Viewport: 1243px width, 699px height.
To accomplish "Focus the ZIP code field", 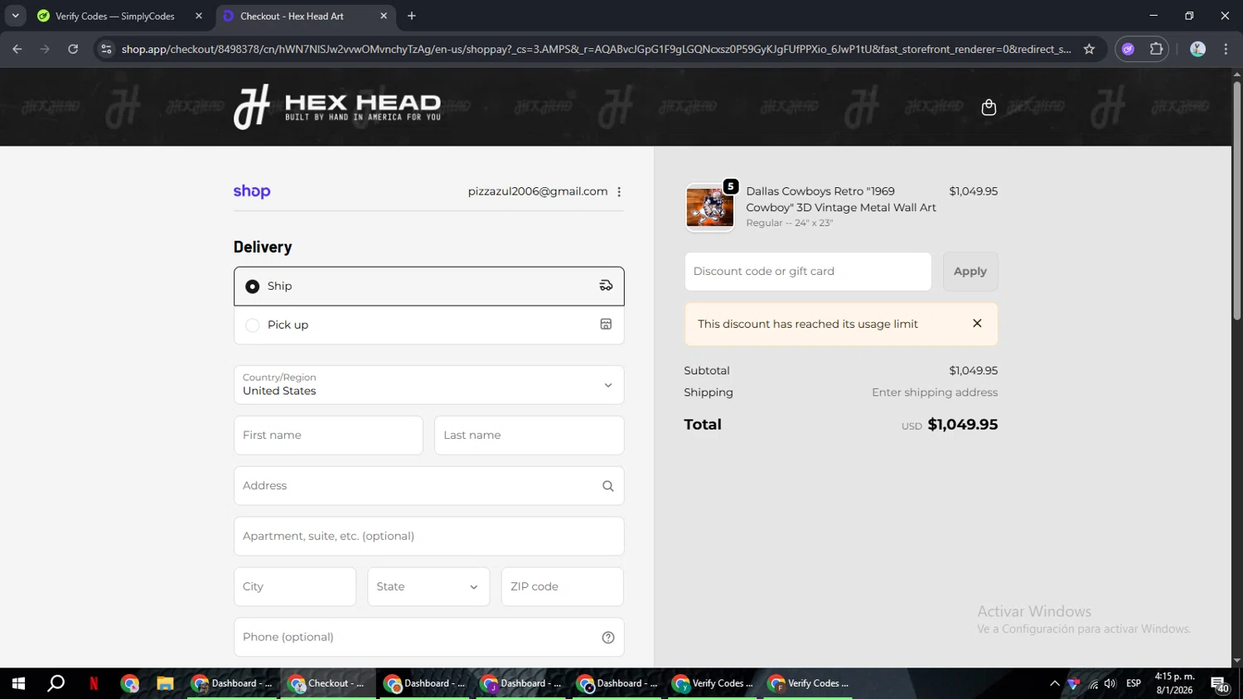I will (x=562, y=587).
